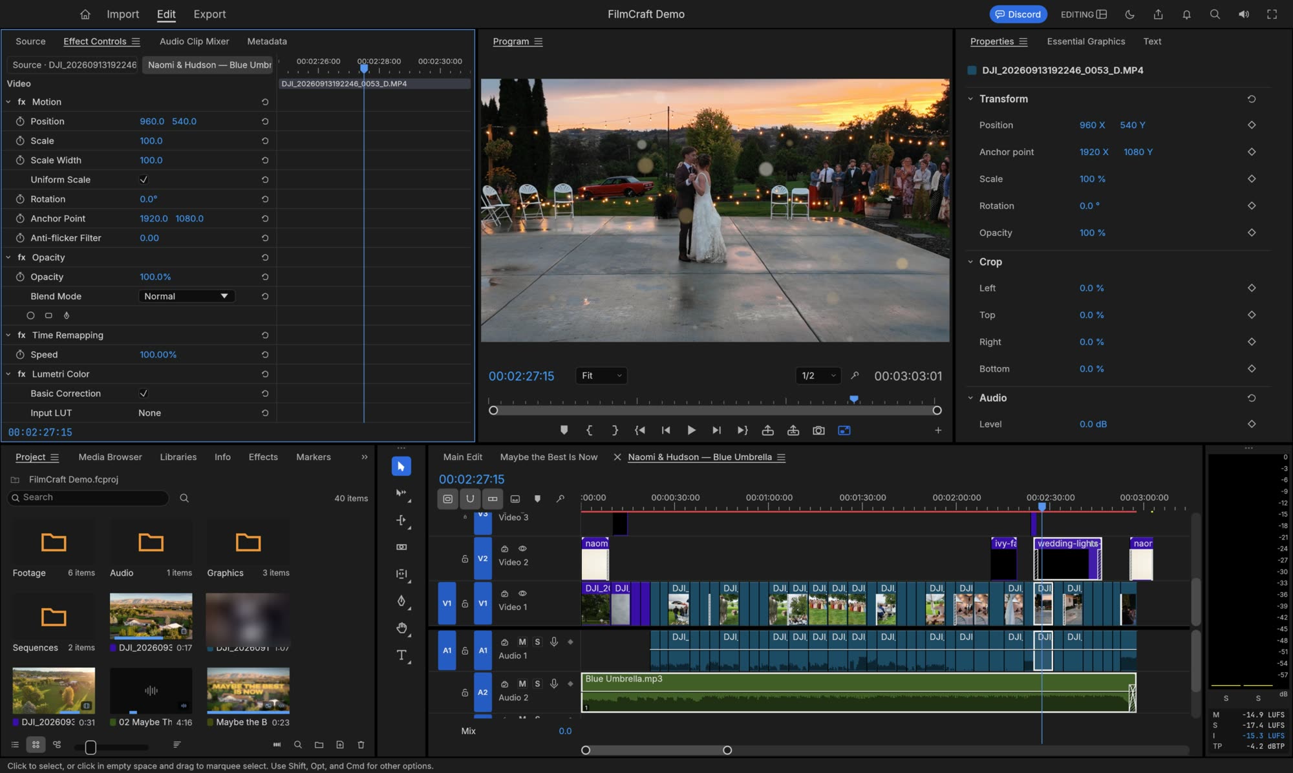Click the Lift button in Program monitor

pos(767,430)
